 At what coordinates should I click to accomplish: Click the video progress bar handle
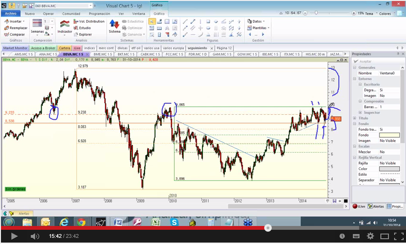coord(268,228)
